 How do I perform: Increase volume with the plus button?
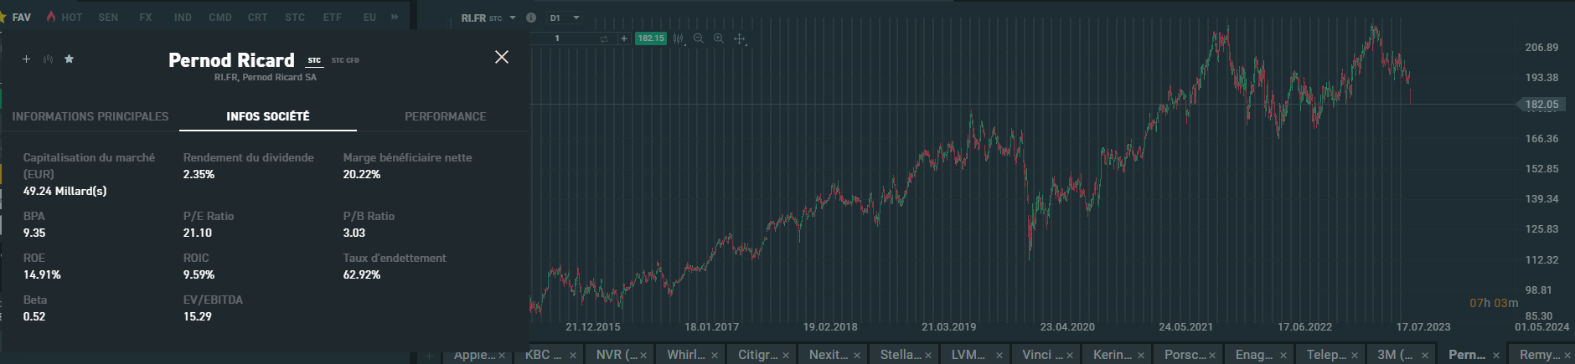[x=623, y=38]
